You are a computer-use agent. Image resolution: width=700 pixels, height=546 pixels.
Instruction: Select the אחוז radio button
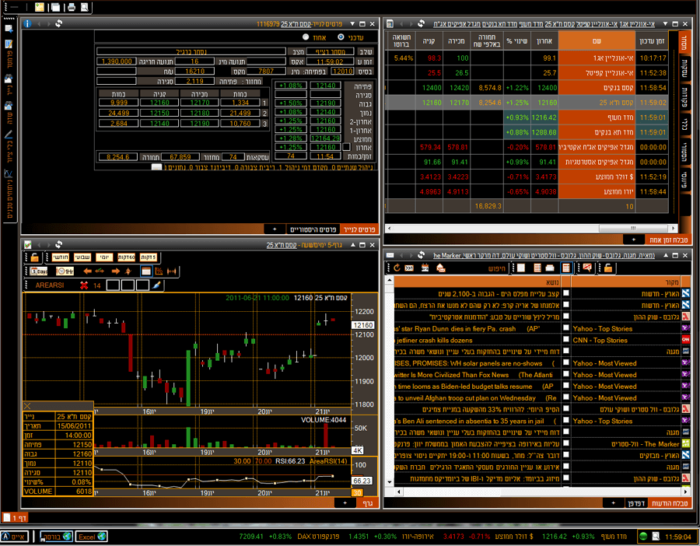click(x=304, y=37)
